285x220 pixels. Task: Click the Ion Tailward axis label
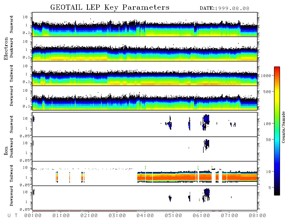pos(11,173)
